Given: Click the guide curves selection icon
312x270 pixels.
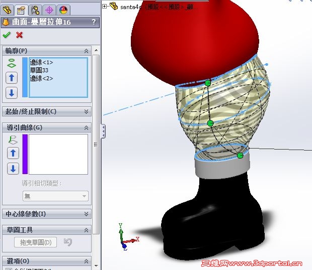Looking at the screenshot, I should pyautogui.click(x=13, y=140).
